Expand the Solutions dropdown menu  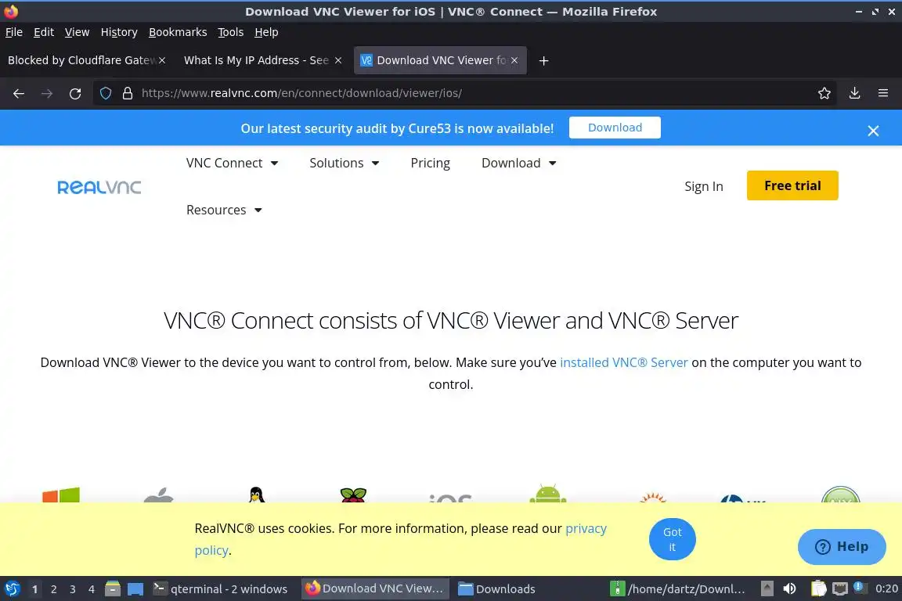[x=344, y=164]
